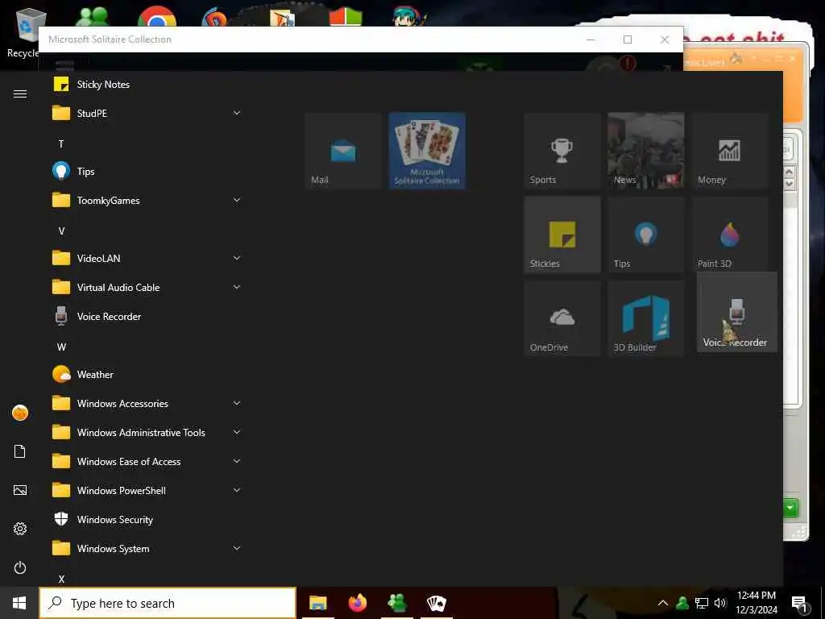Switch to Solitaire from the taskbar cards icon

click(x=436, y=603)
